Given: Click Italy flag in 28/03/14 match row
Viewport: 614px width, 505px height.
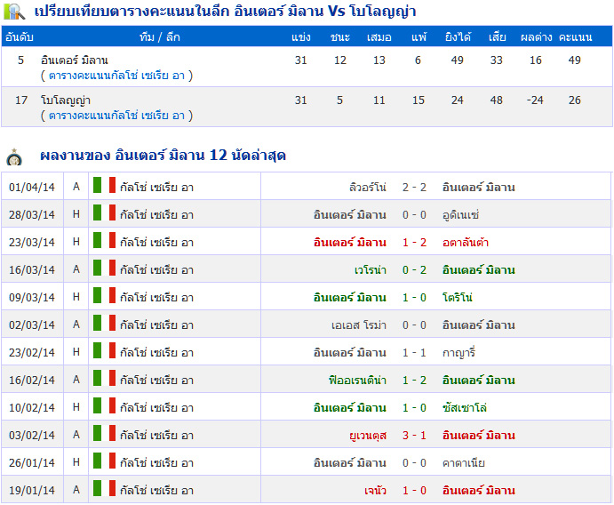Looking at the screenshot, I should pos(104,212).
